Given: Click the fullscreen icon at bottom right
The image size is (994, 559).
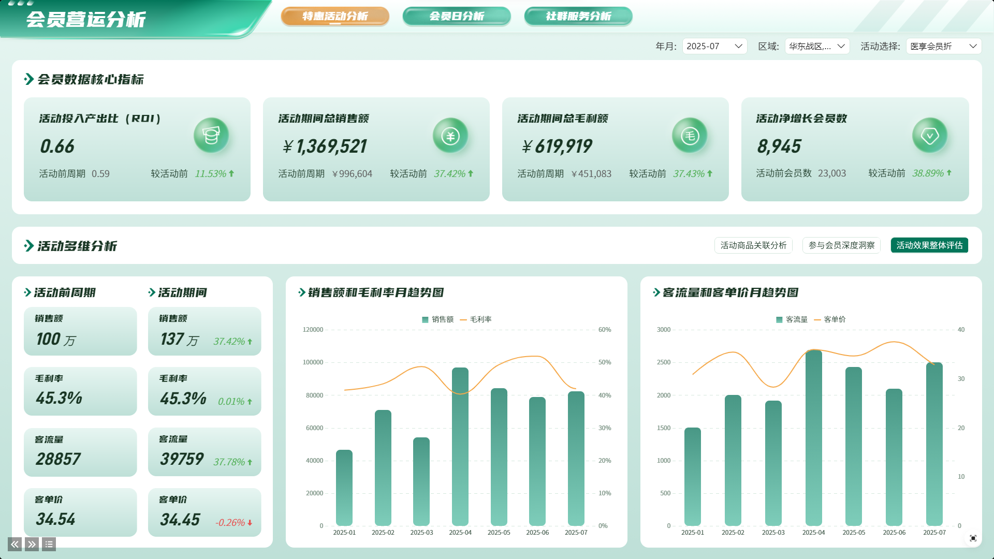Looking at the screenshot, I should 973,538.
